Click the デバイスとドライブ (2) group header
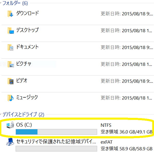The image size is (154, 155). pos(23,115)
